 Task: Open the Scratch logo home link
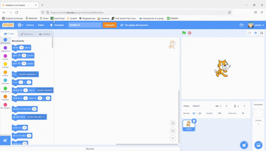pos(8,25)
